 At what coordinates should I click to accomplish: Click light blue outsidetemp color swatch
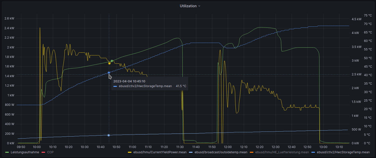tap(191, 152)
